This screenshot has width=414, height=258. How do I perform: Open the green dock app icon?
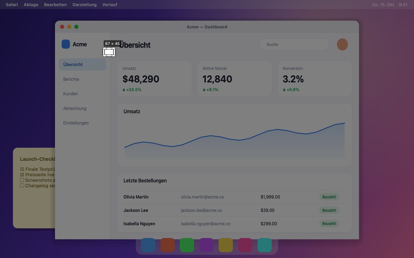coord(187,245)
